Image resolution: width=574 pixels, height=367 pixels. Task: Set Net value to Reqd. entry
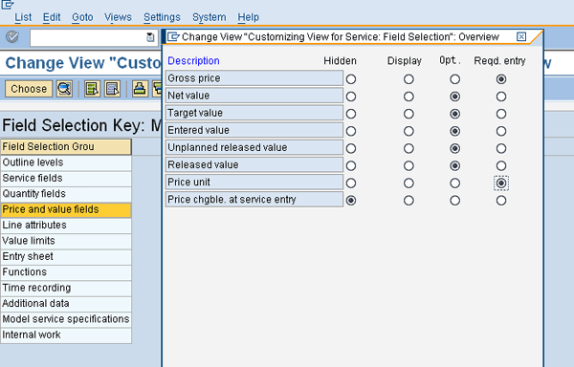click(x=501, y=97)
